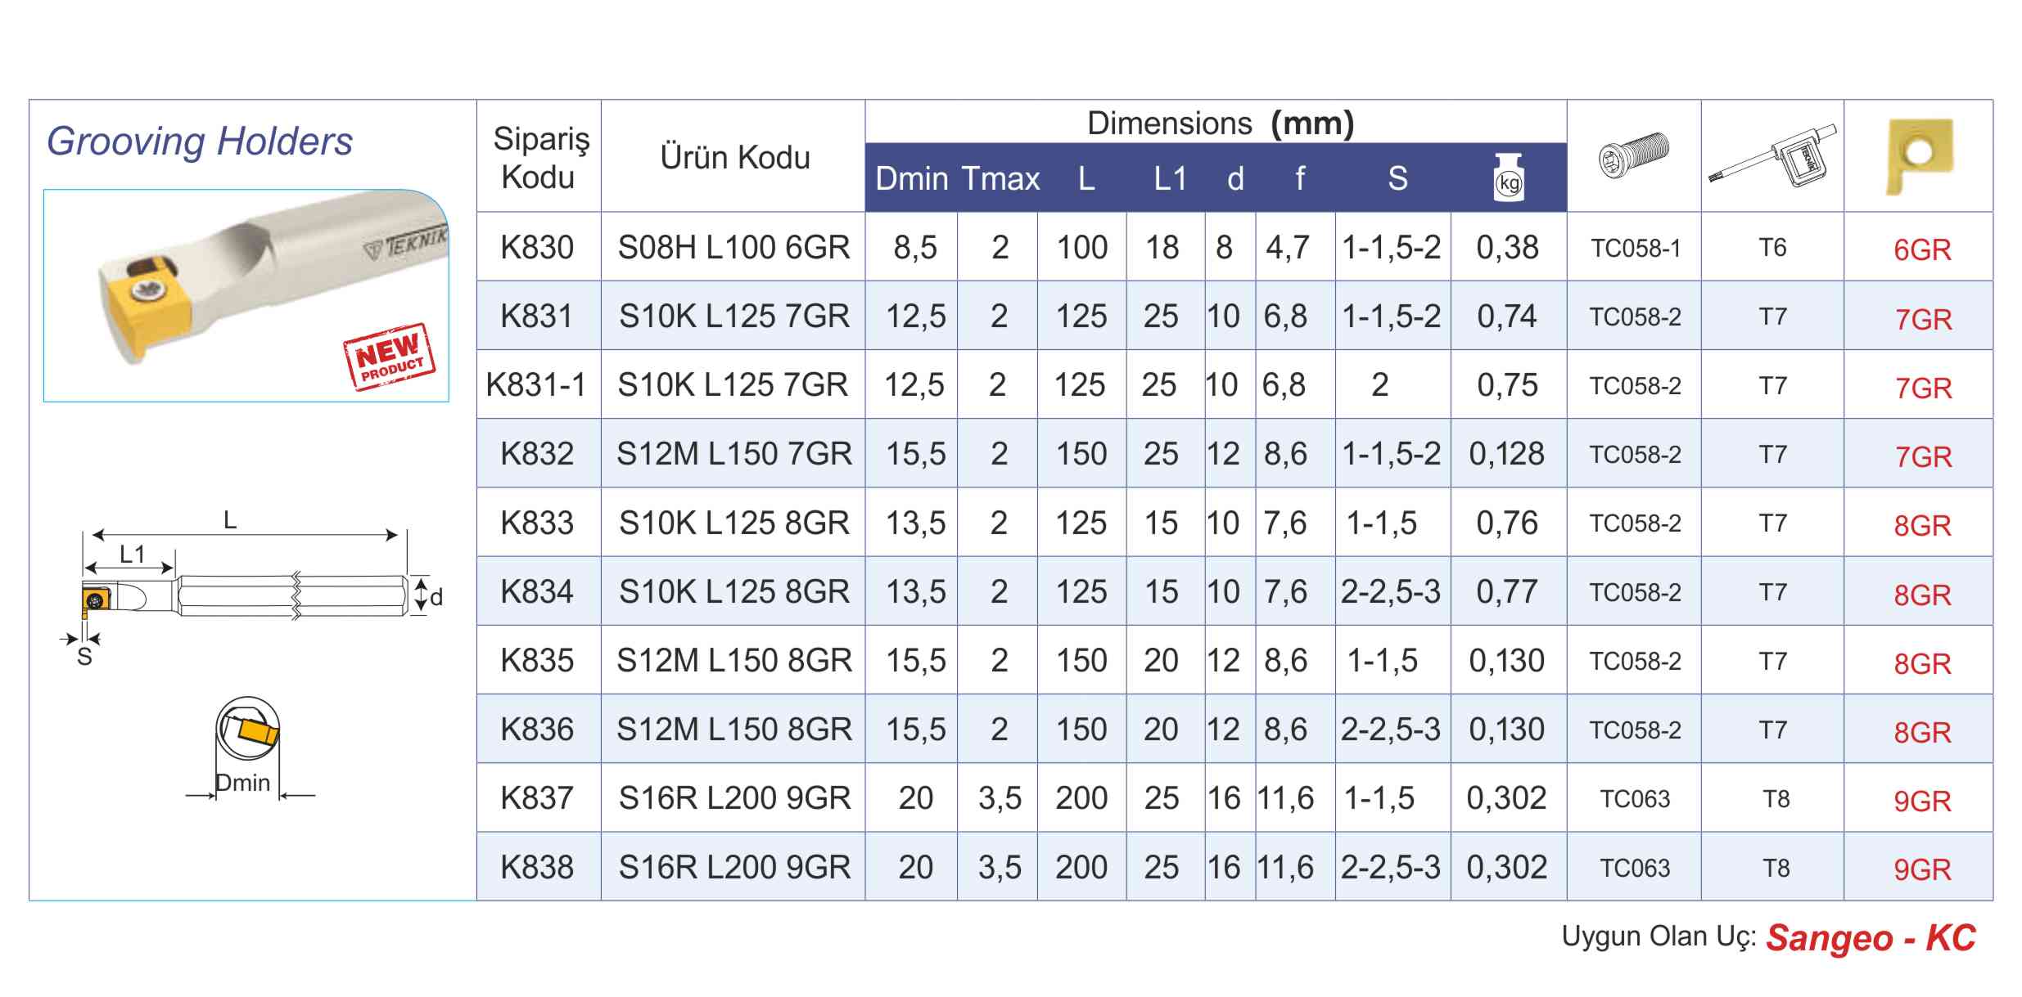
Task: Click the Sipariş Kodu column header
Action: pos(539,157)
